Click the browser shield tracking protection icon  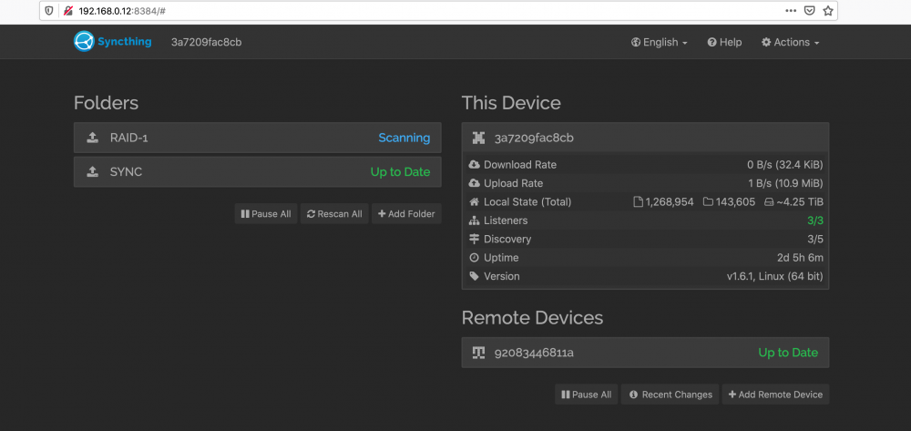pos(49,10)
